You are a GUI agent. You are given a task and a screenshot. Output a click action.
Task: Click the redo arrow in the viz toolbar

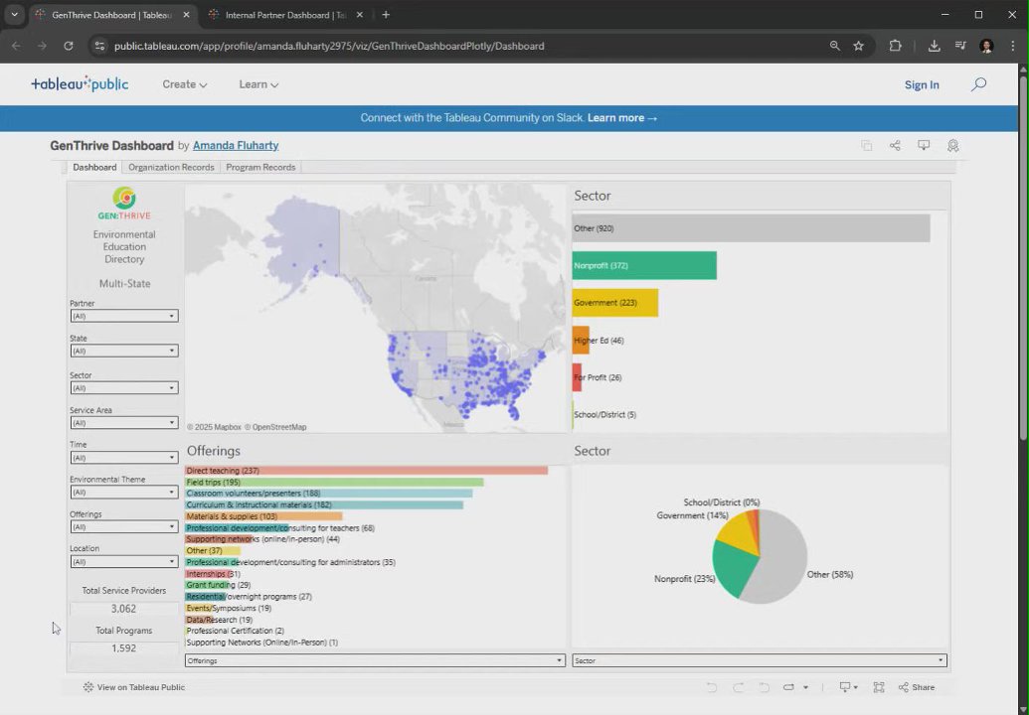739,687
